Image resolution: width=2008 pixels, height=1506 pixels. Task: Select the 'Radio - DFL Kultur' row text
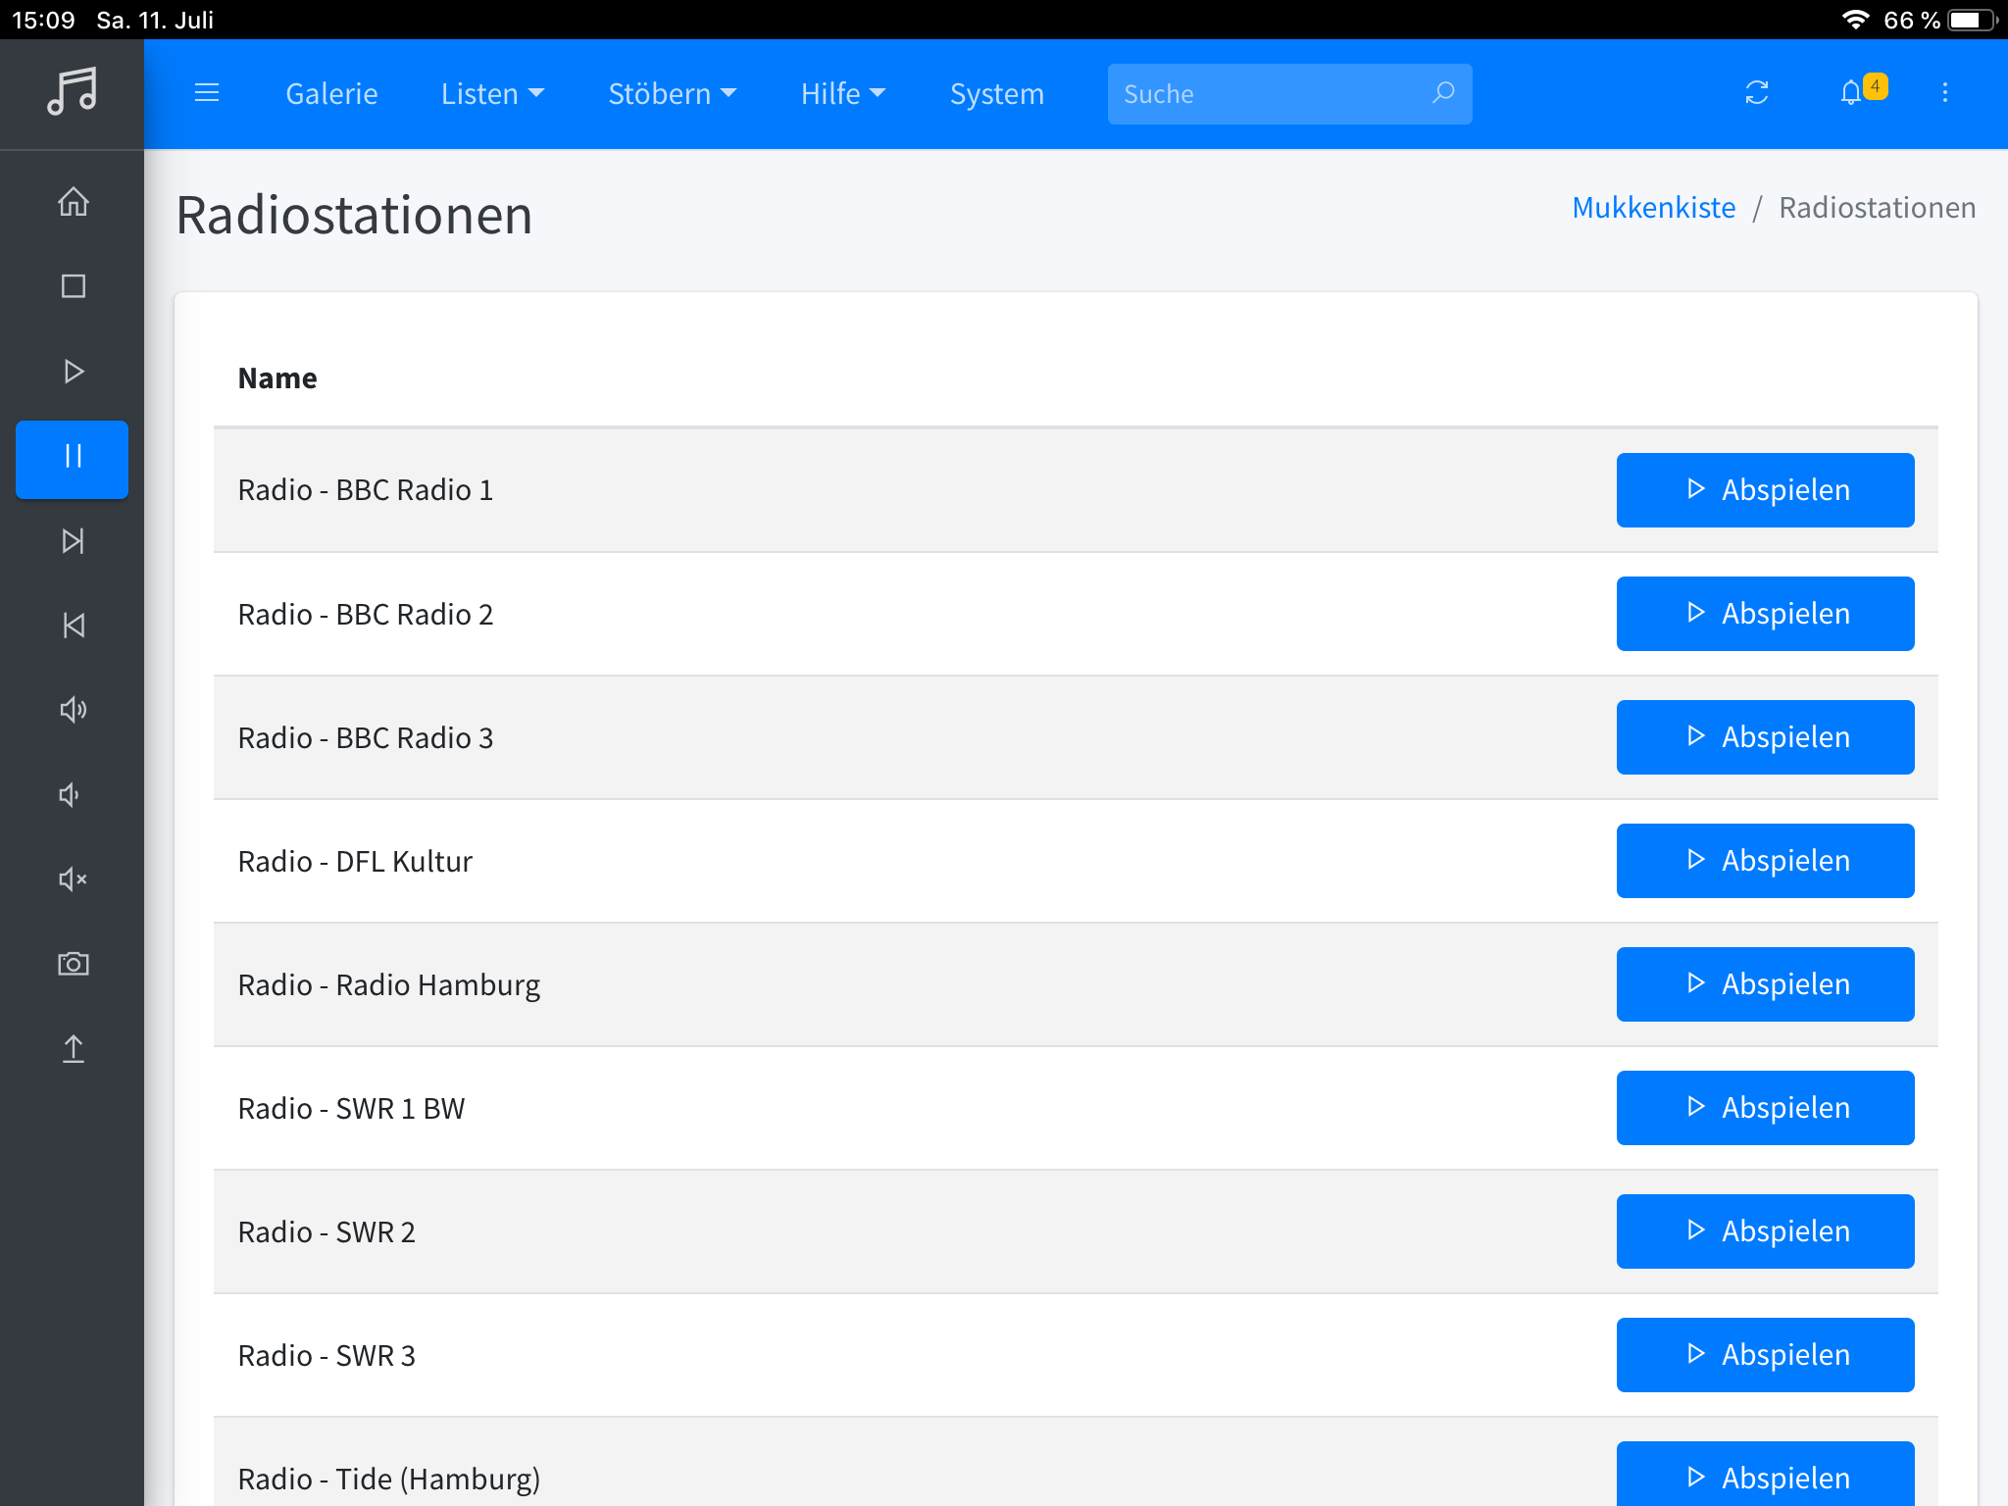coord(355,861)
